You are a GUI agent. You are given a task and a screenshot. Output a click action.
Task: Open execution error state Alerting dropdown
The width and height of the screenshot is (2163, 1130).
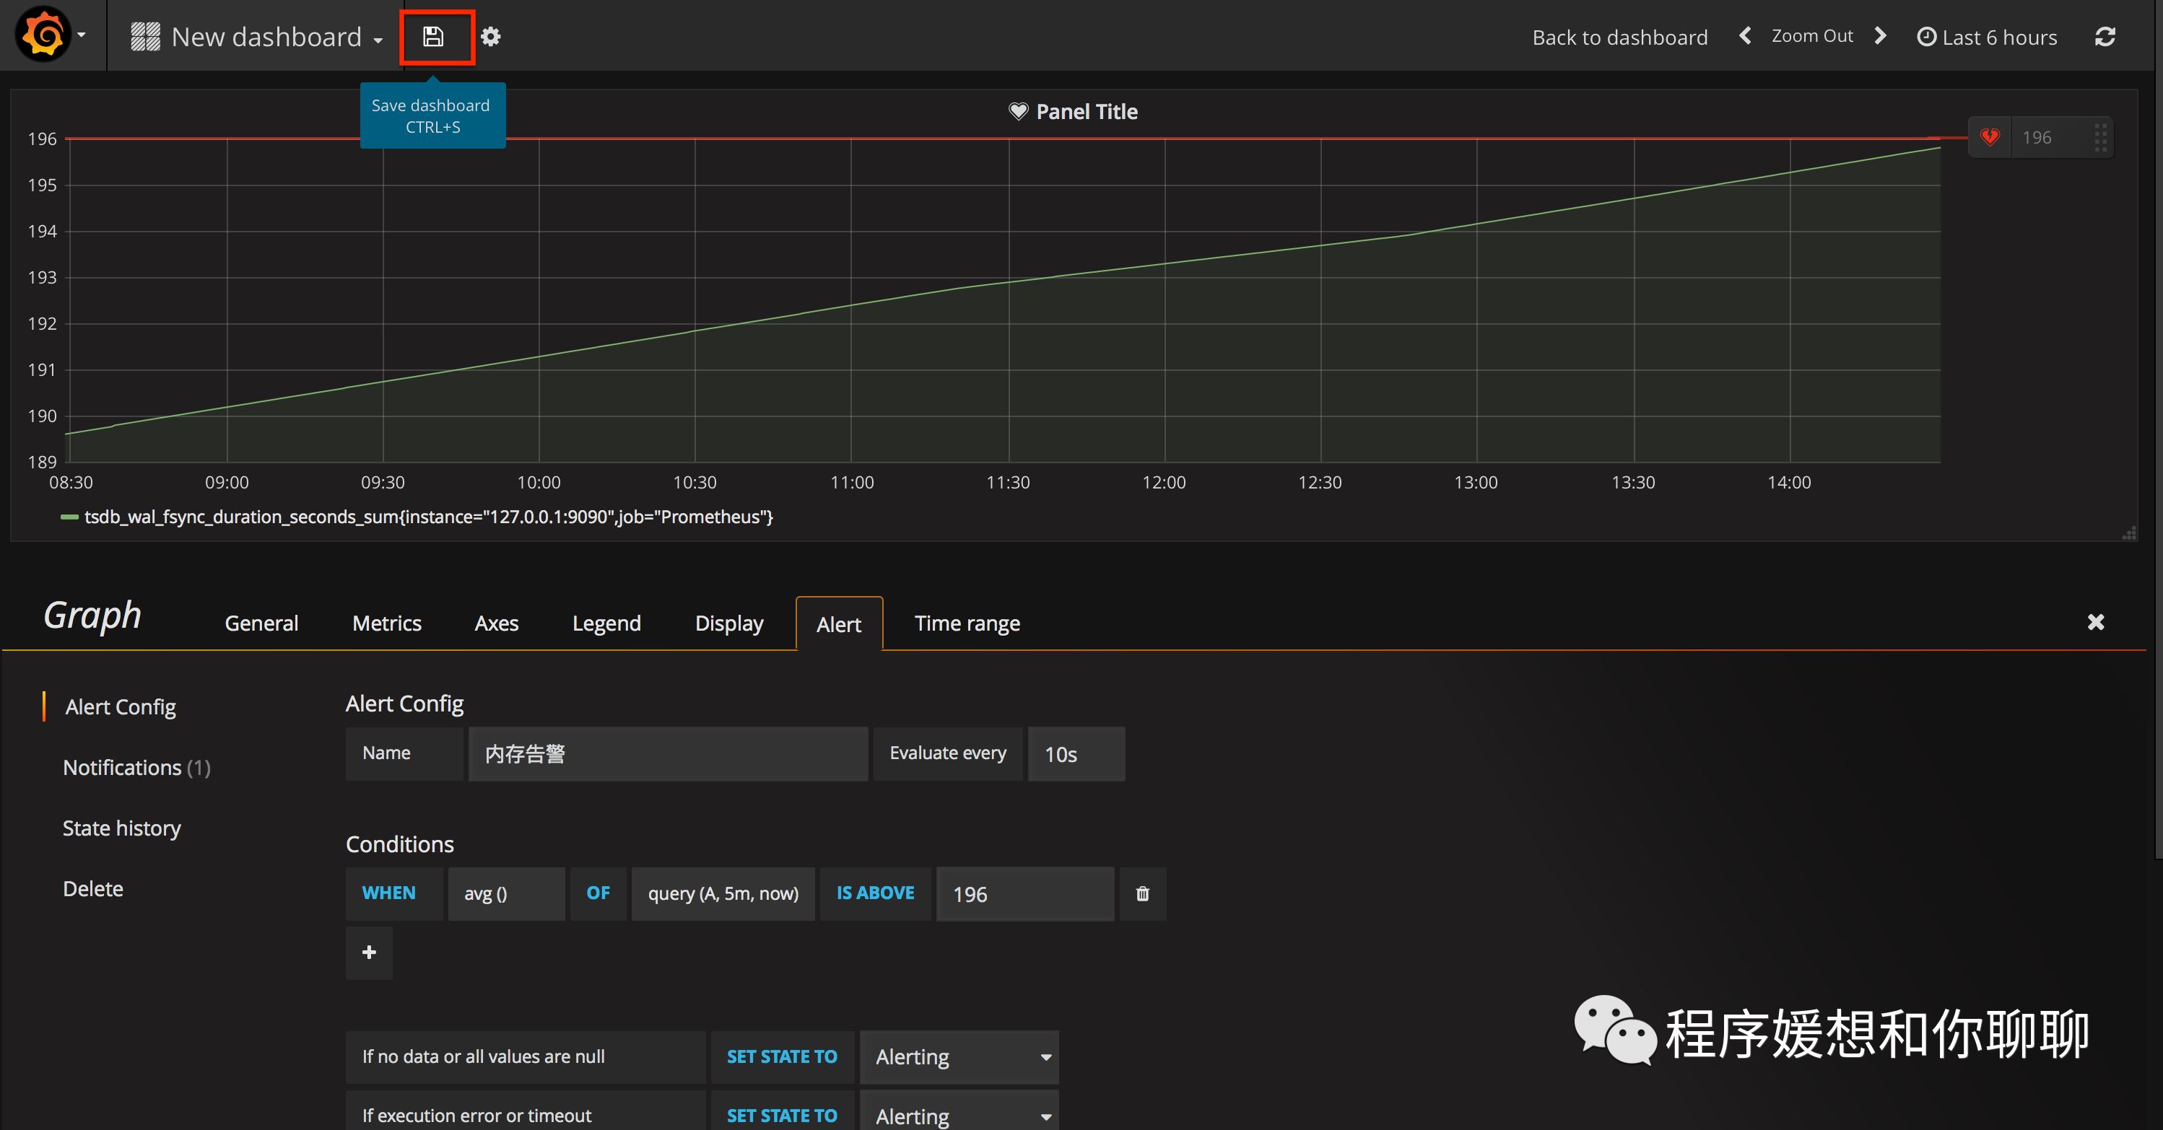click(959, 1115)
